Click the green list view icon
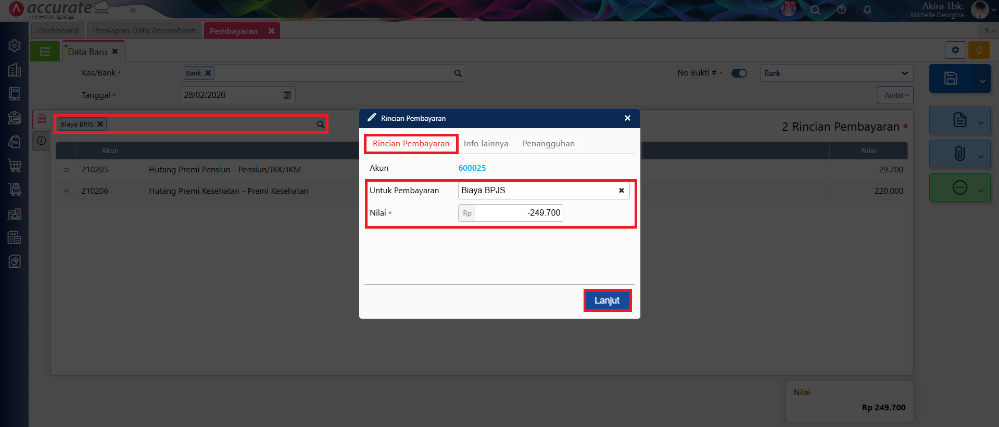Screen dimensions: 999x427 (45, 52)
